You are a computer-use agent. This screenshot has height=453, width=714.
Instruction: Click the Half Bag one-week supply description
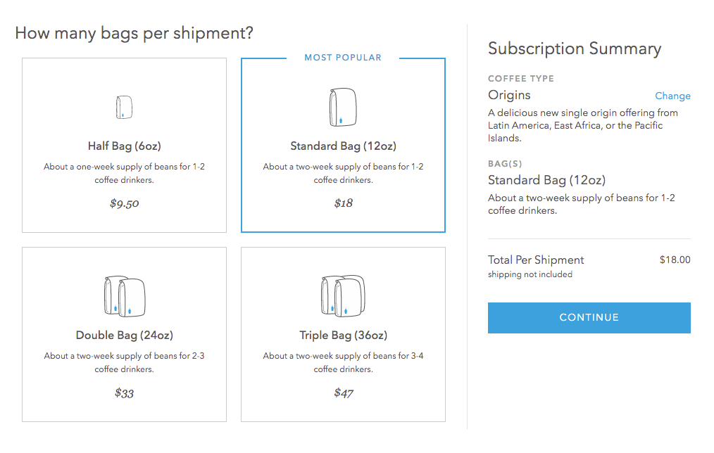point(125,173)
